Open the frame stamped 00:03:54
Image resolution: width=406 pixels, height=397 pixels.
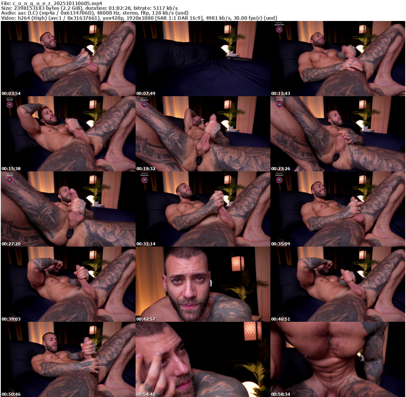pyautogui.click(x=68, y=59)
